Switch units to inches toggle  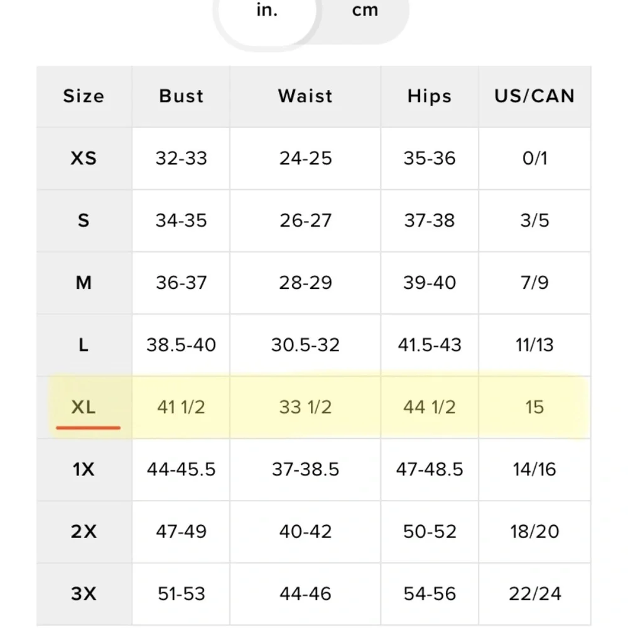tap(267, 13)
